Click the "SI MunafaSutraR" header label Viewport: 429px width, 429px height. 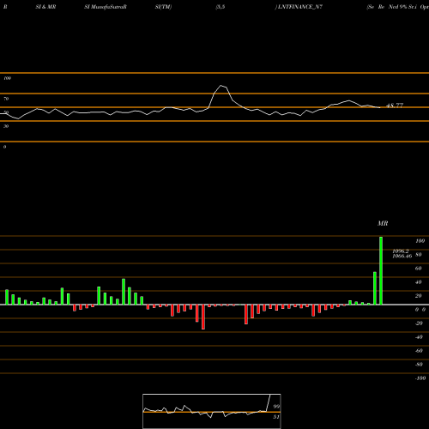[106, 7]
